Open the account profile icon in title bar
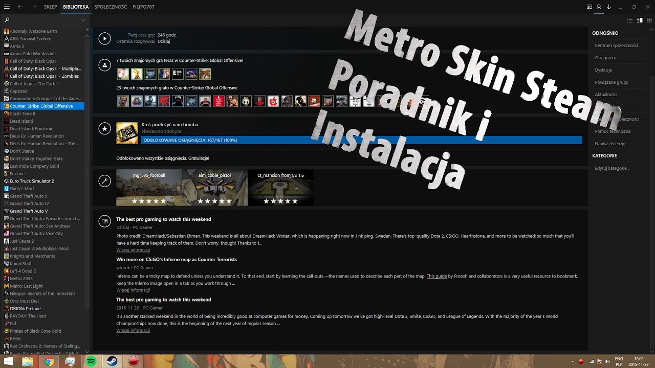This screenshot has width=655, height=368. coord(599,7)
